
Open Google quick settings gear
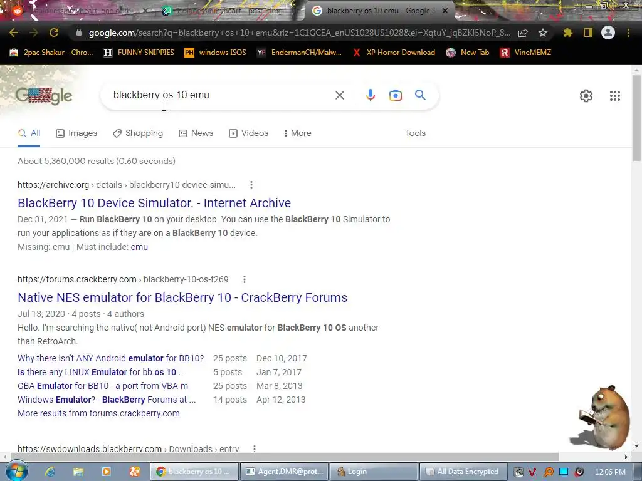586,96
